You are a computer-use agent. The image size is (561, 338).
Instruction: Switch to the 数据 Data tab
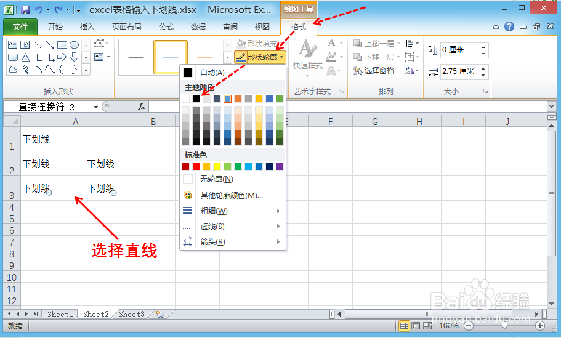pos(198,27)
